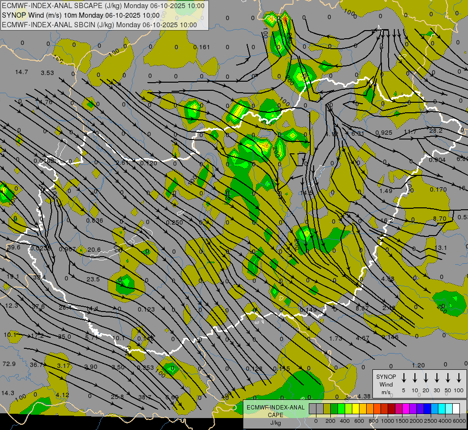Click the 14.5 value on the map
The width and height of the screenshot is (468, 430).
[x=306, y=193]
